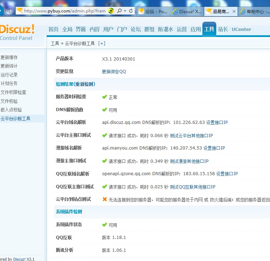Click the site favicon in address bar
The width and height of the screenshot is (270, 261).
20,11
